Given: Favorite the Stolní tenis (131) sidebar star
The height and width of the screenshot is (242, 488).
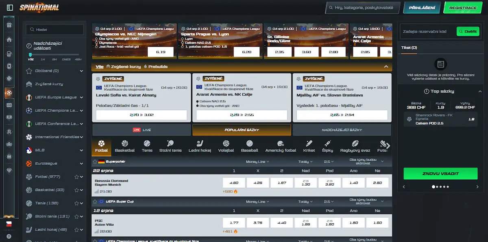Looking at the screenshot, I should 76,216.
